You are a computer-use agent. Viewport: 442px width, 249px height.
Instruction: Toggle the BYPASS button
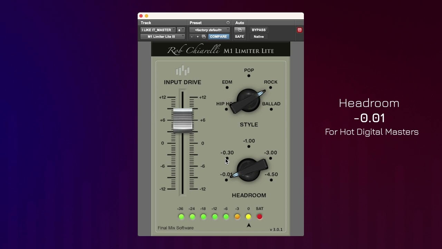[x=259, y=30]
